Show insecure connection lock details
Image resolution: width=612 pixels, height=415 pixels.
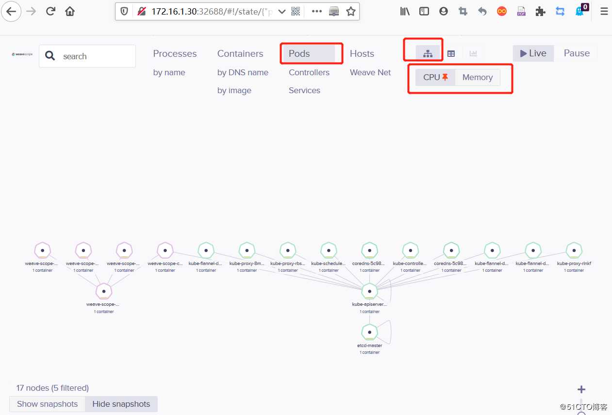[141, 12]
